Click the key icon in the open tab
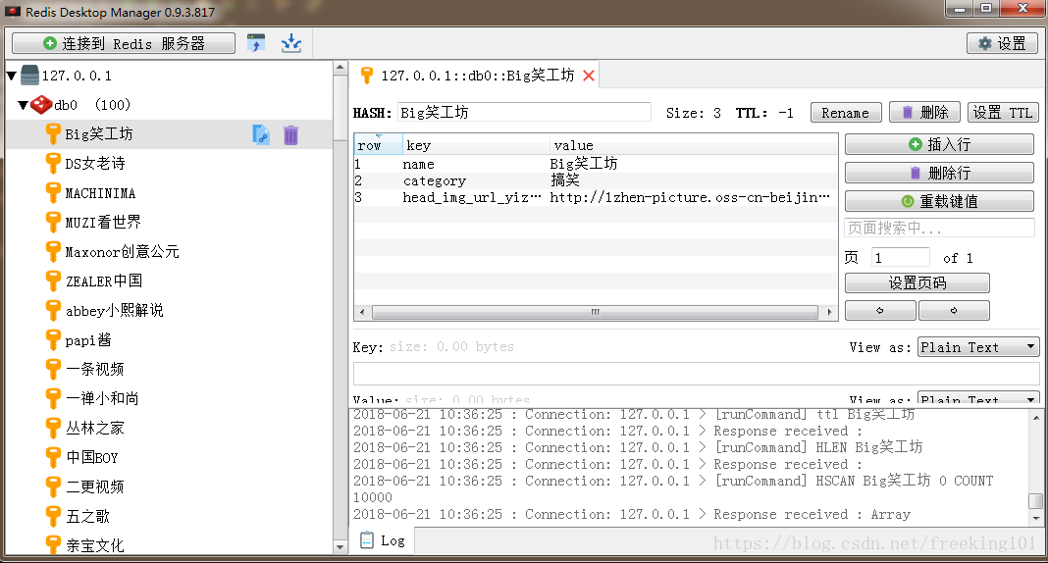The image size is (1048, 563). pyautogui.click(x=366, y=75)
